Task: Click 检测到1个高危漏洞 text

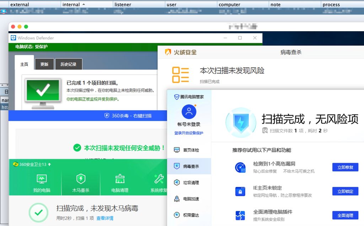Action: coord(274,164)
